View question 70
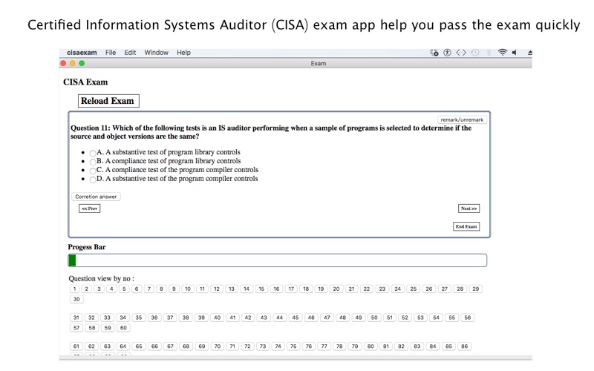The height and width of the screenshot is (371, 594). click(x=218, y=347)
